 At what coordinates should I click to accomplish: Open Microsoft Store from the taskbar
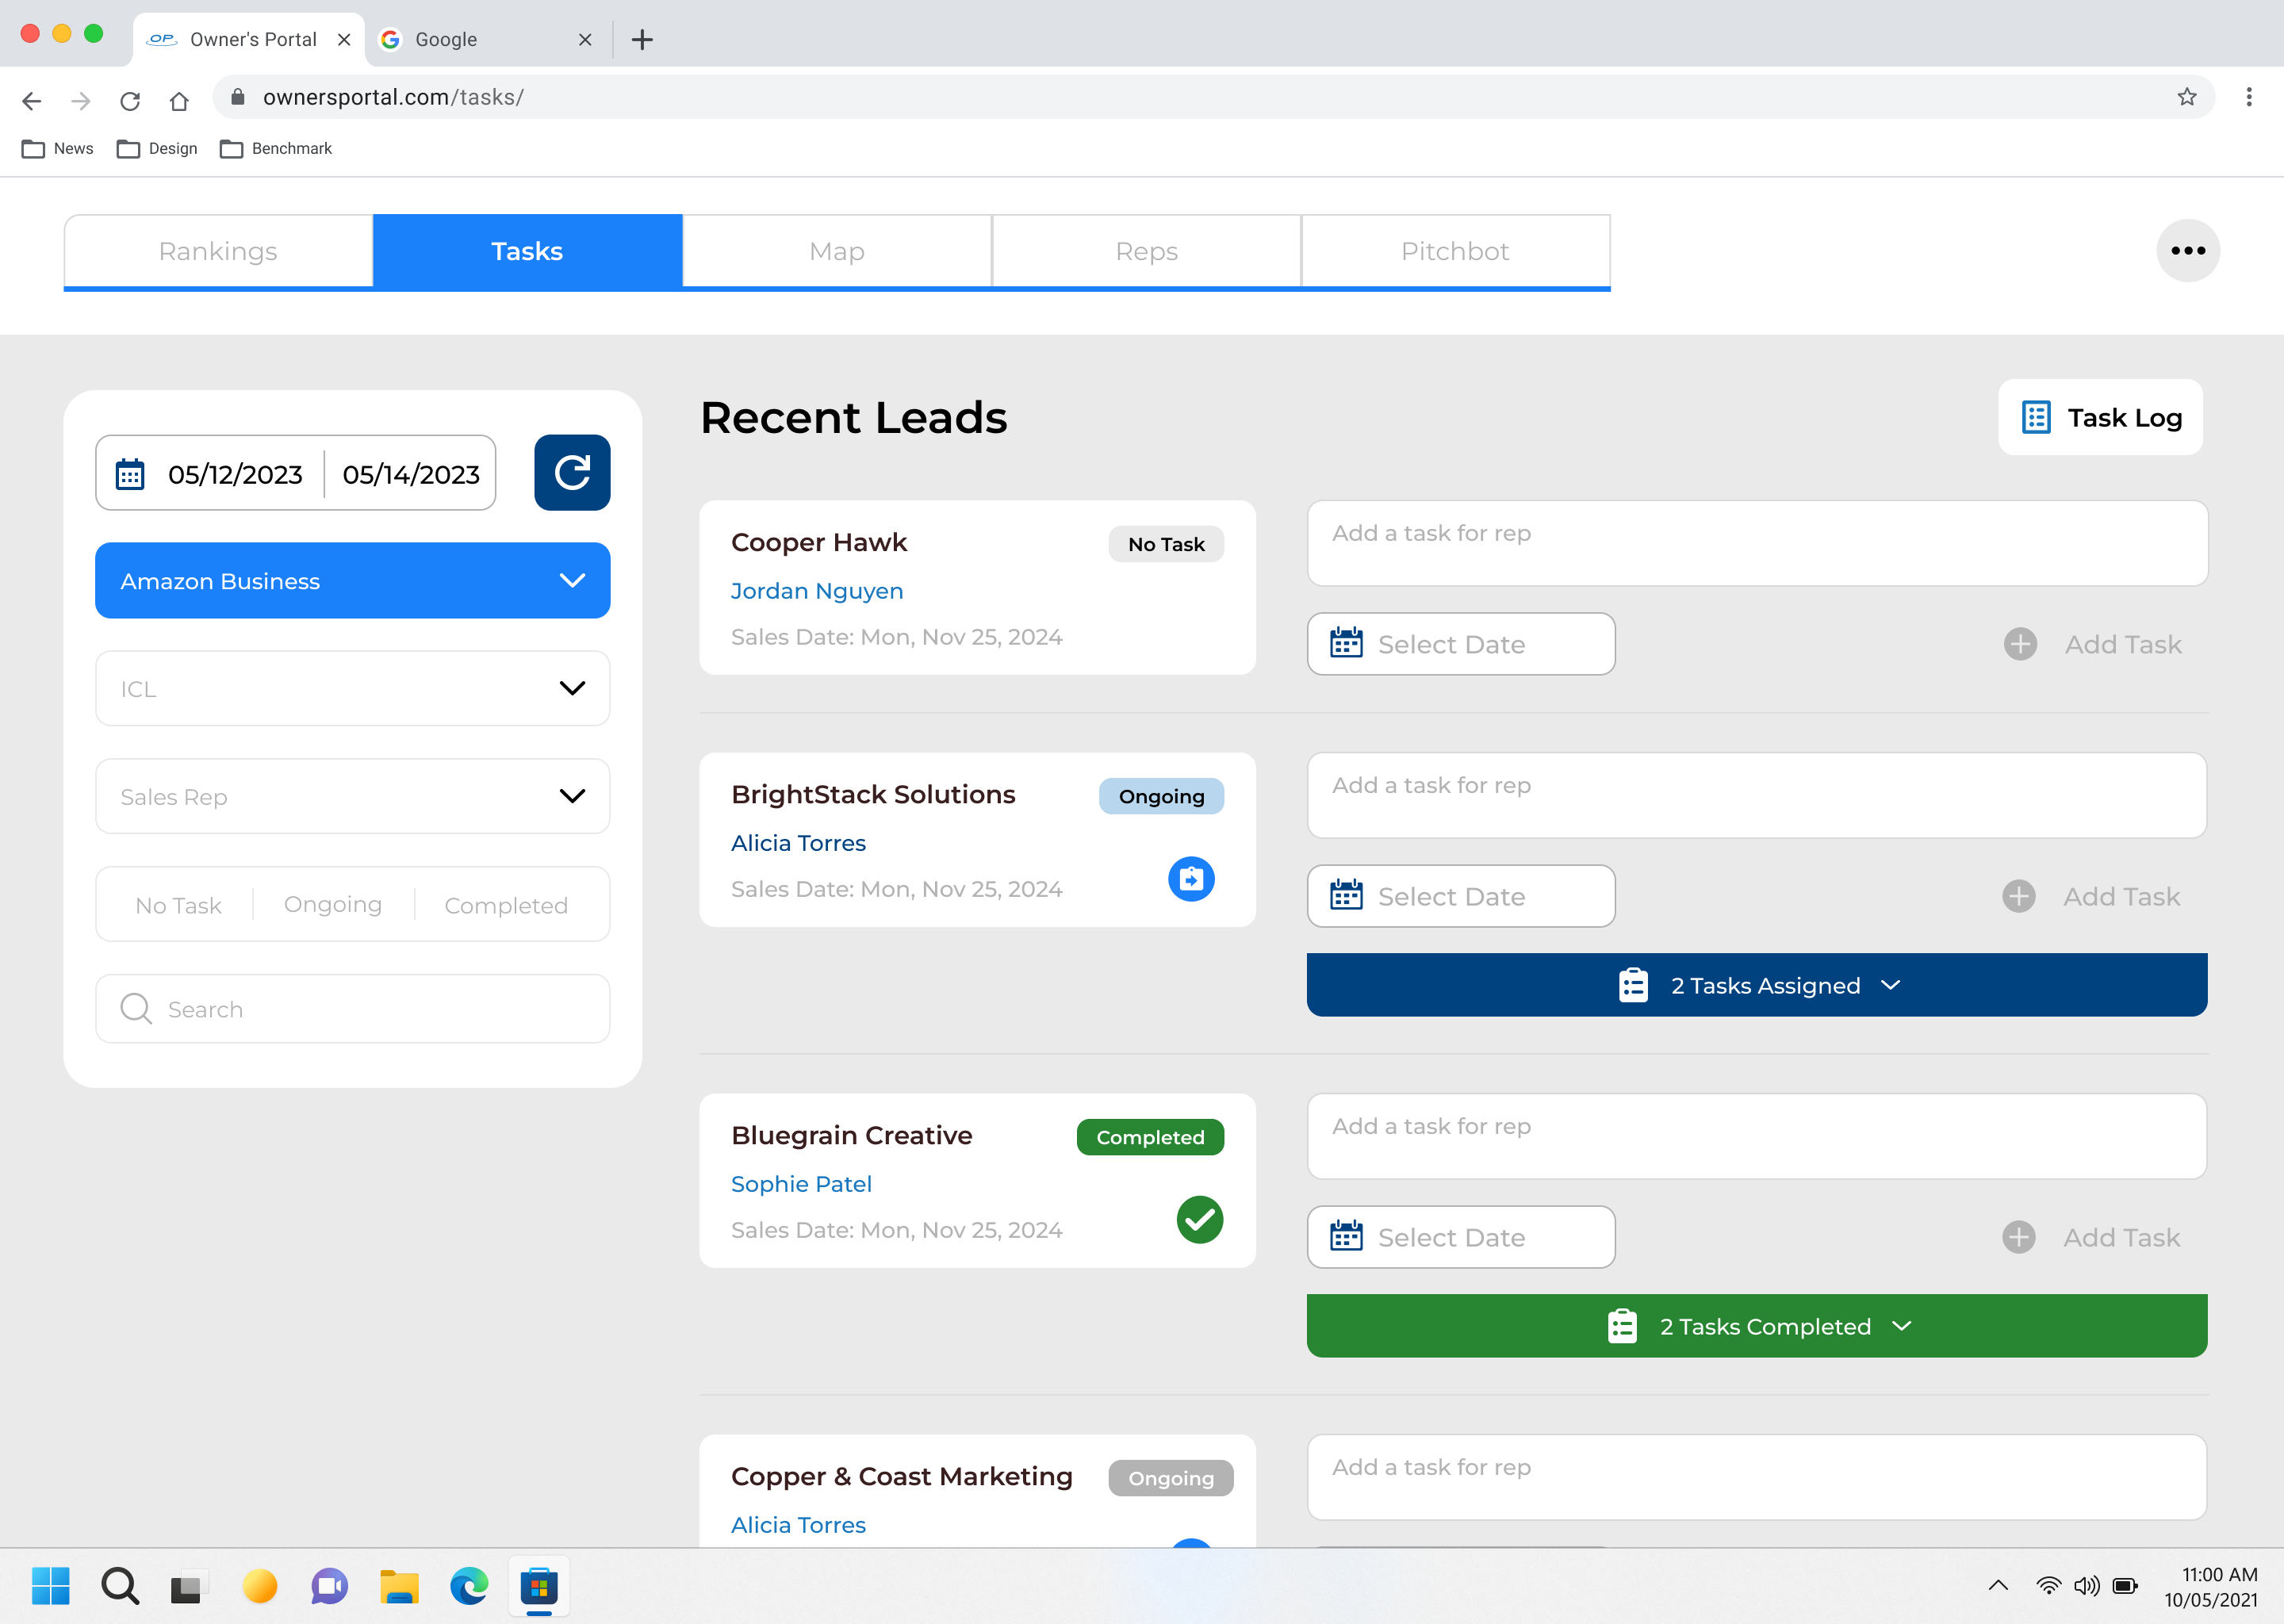point(538,1586)
